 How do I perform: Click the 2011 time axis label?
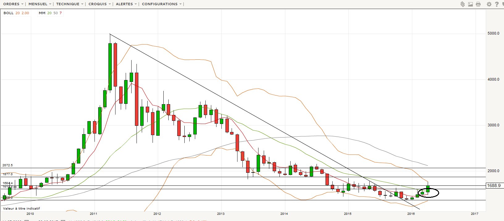pos(94,214)
